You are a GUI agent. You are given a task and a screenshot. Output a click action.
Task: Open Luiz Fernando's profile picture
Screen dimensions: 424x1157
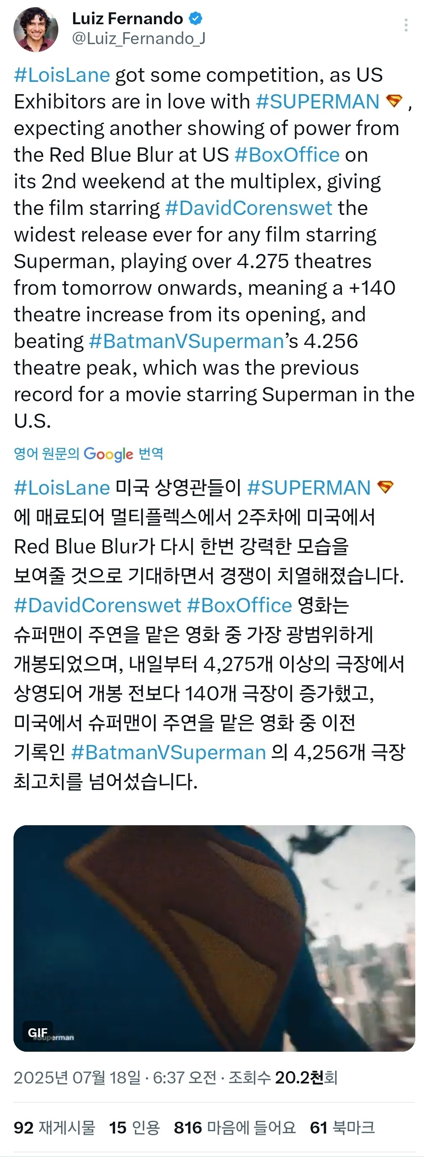(36, 29)
